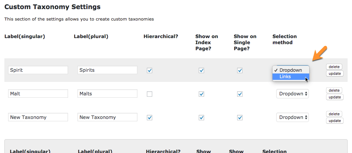The width and height of the screenshot is (352, 153).
Task: Uncheck Show on Index Page for Spirit
Action: click(x=201, y=70)
